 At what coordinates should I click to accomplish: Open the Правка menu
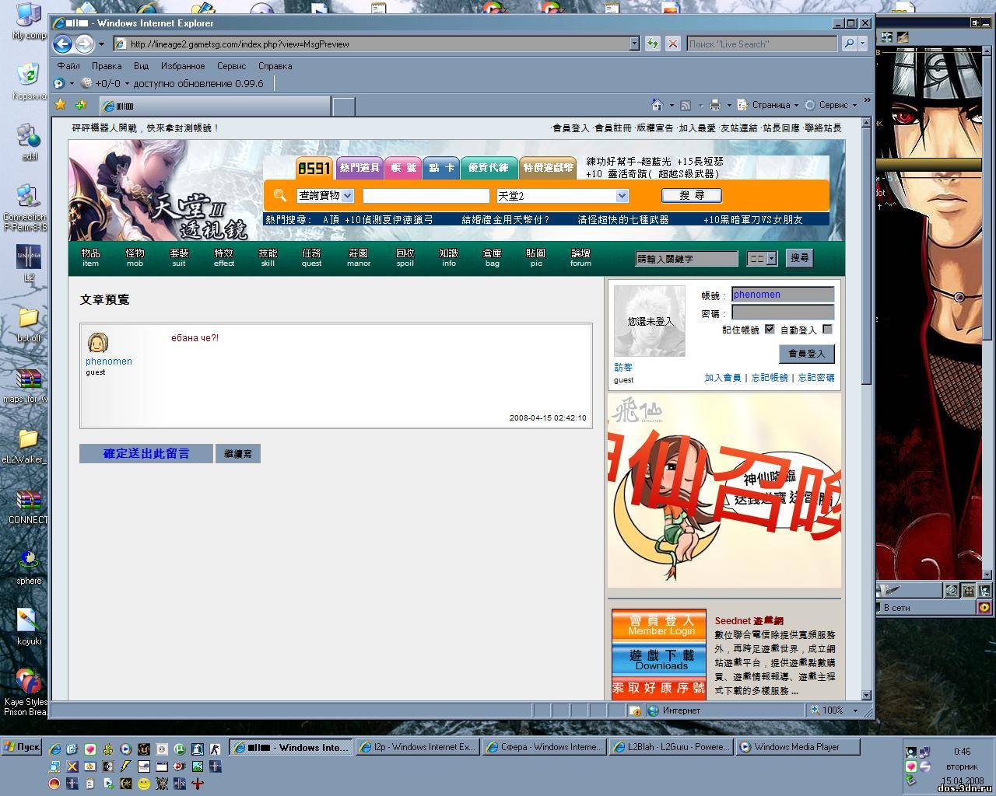[107, 66]
